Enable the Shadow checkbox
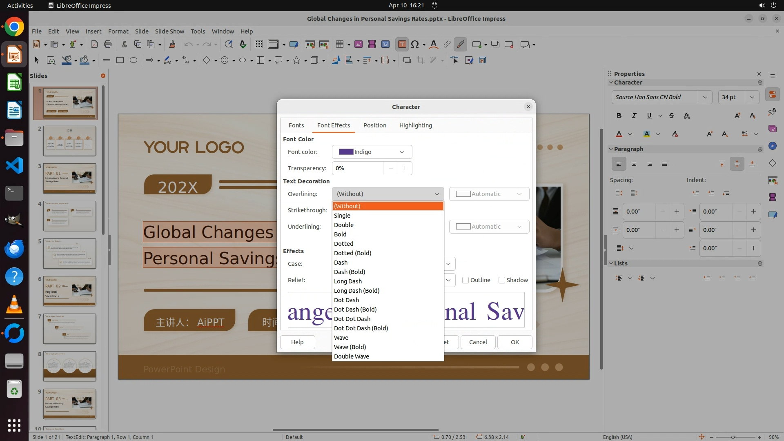Image resolution: width=784 pixels, height=441 pixels. (x=502, y=280)
